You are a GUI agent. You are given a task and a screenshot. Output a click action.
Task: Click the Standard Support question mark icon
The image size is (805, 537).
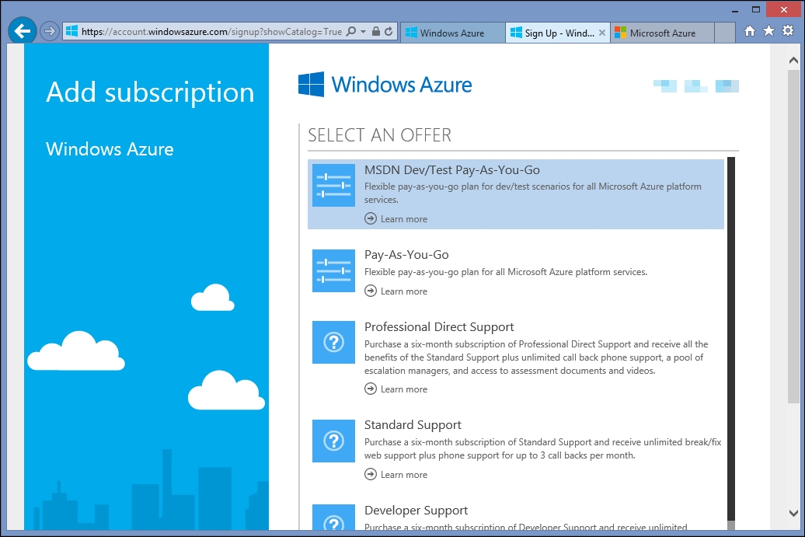333,441
